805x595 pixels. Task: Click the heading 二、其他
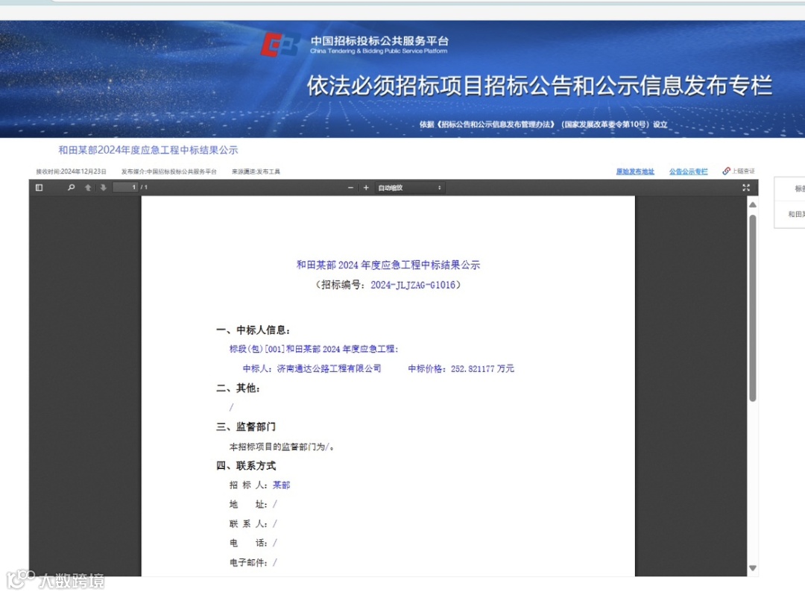tap(239, 388)
